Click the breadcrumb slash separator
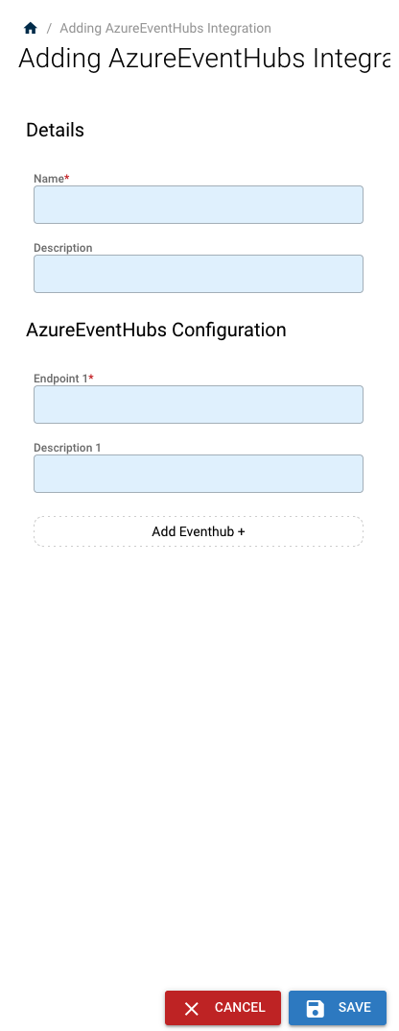This screenshot has width=399, height=1031. click(49, 28)
